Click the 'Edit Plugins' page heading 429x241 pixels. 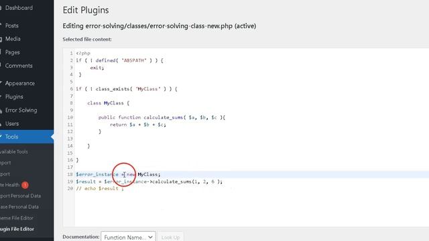86,10
